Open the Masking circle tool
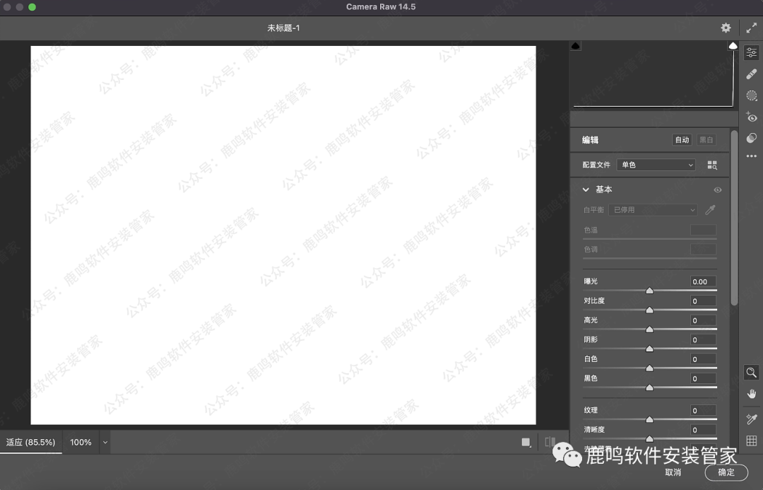763x490 pixels. 752,95
